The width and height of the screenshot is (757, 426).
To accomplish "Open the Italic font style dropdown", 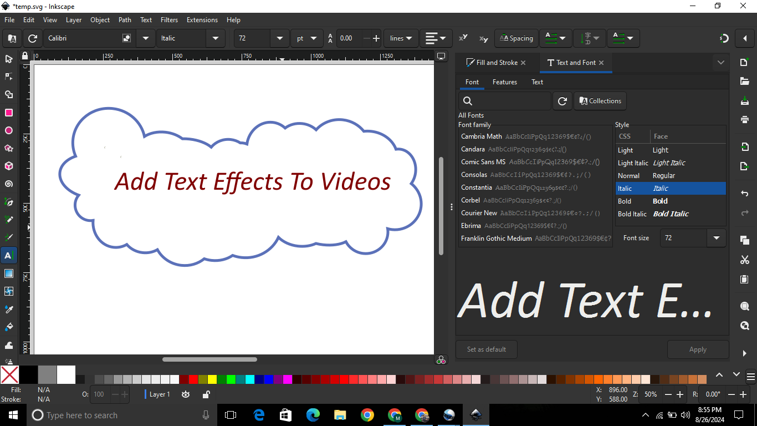I will click(x=215, y=38).
